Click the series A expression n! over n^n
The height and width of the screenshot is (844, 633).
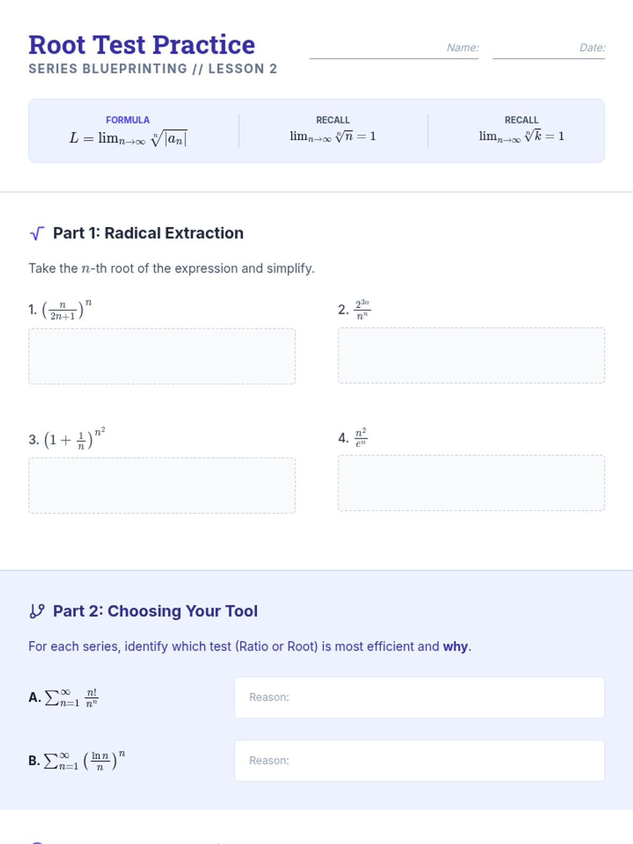pyautogui.click(x=72, y=697)
